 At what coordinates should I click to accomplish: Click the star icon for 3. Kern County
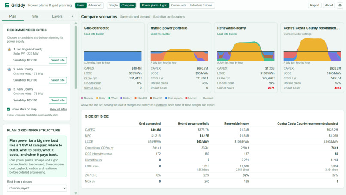(x=9, y=89)
